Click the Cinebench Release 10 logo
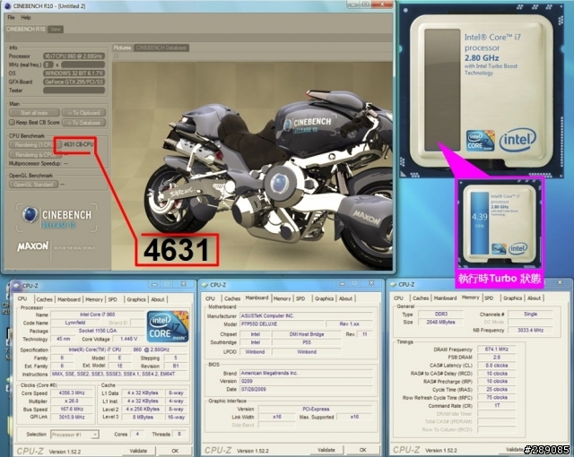 pyautogui.click(x=57, y=218)
